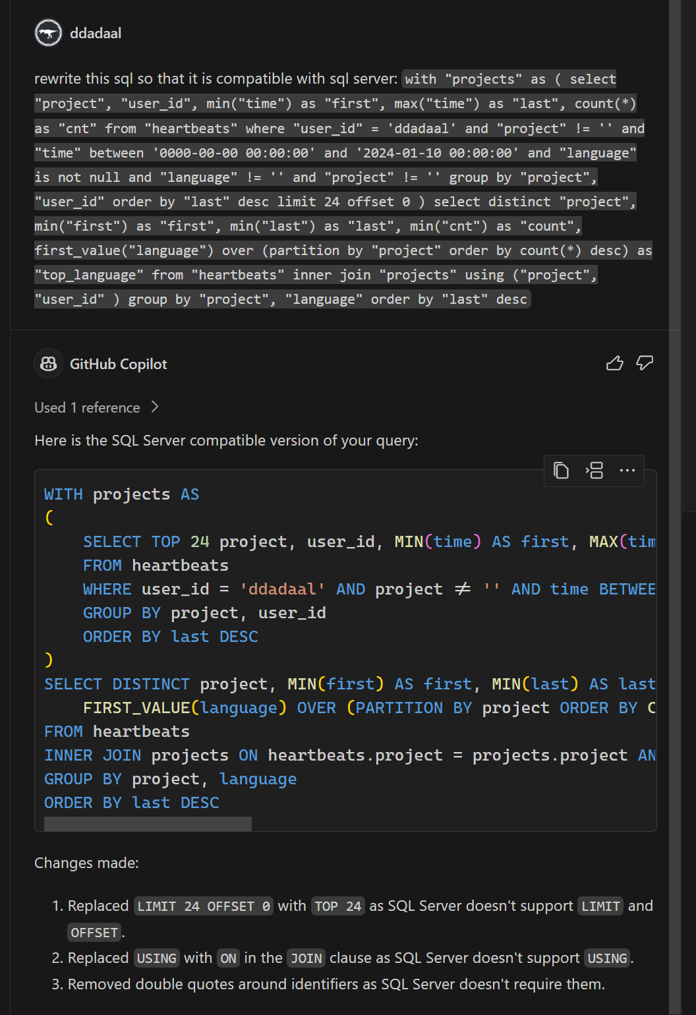Click the Insert at Cursor icon
This screenshot has width=696, height=1015.
click(x=594, y=471)
